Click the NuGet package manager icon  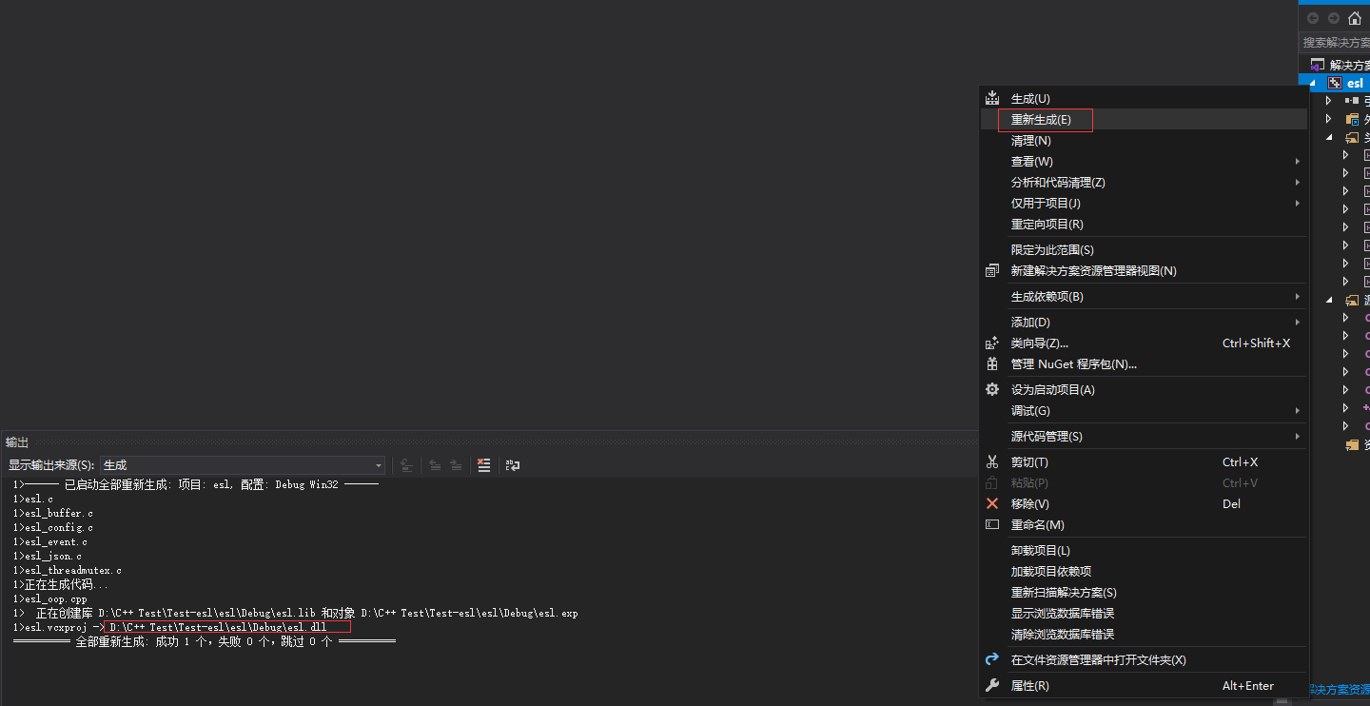[x=991, y=363]
